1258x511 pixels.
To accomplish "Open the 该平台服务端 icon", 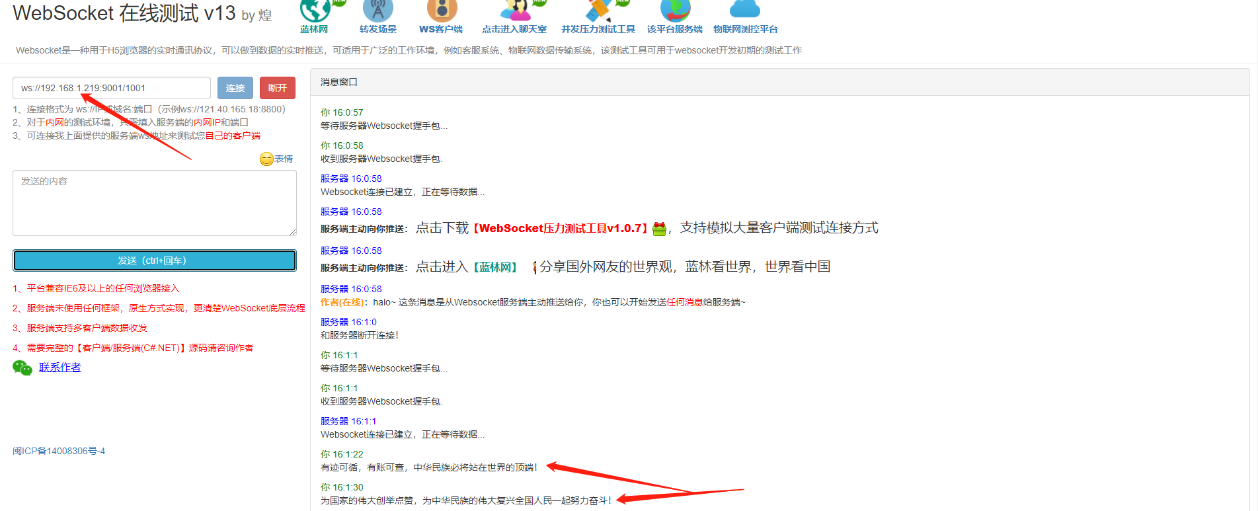I will coord(675,10).
